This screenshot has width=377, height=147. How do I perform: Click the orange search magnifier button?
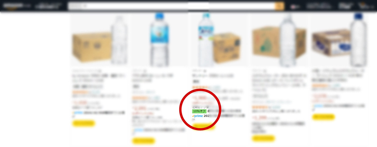(279, 6)
